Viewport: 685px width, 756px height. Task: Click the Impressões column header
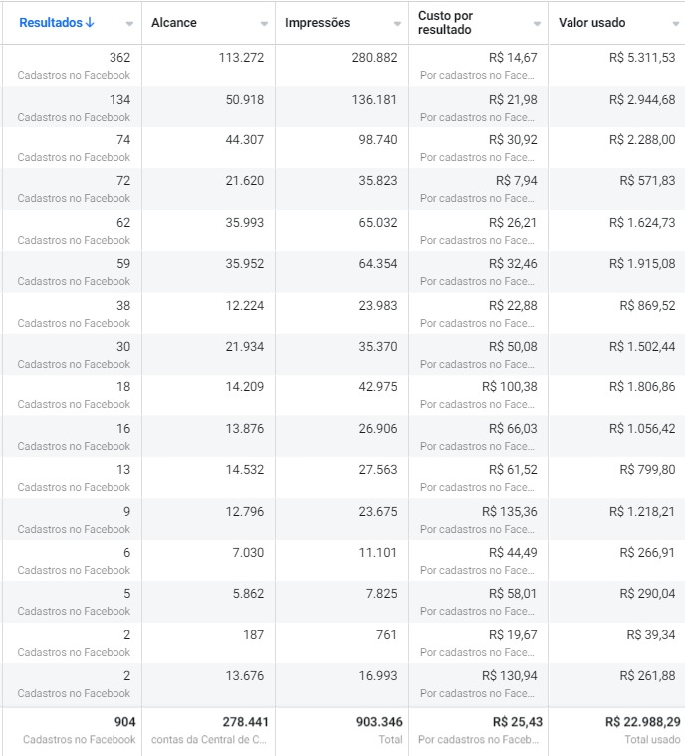318,23
